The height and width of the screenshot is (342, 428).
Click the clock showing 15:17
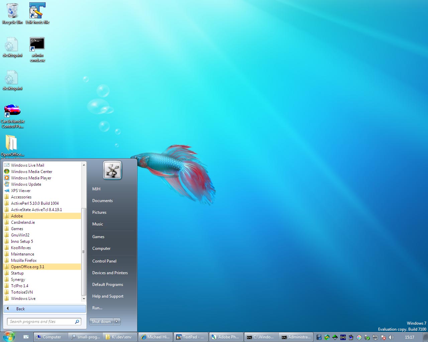pos(410,337)
